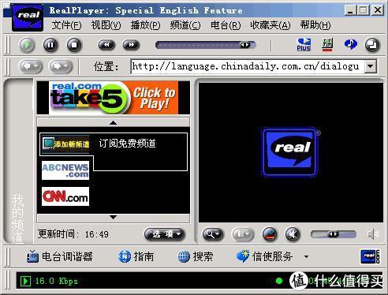Open the equalizer icon
Screen dimensions: 388x295
click(327, 45)
